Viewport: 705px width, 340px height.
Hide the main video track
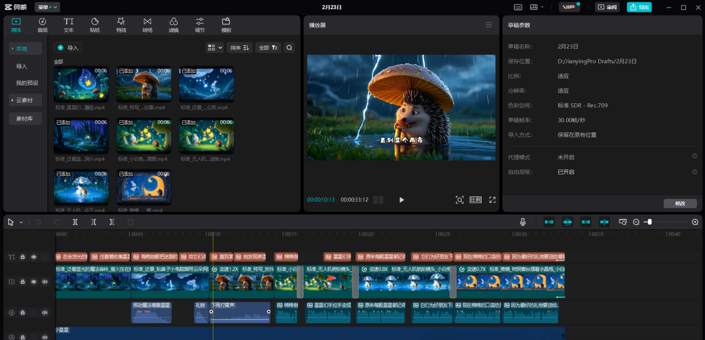pos(34,282)
